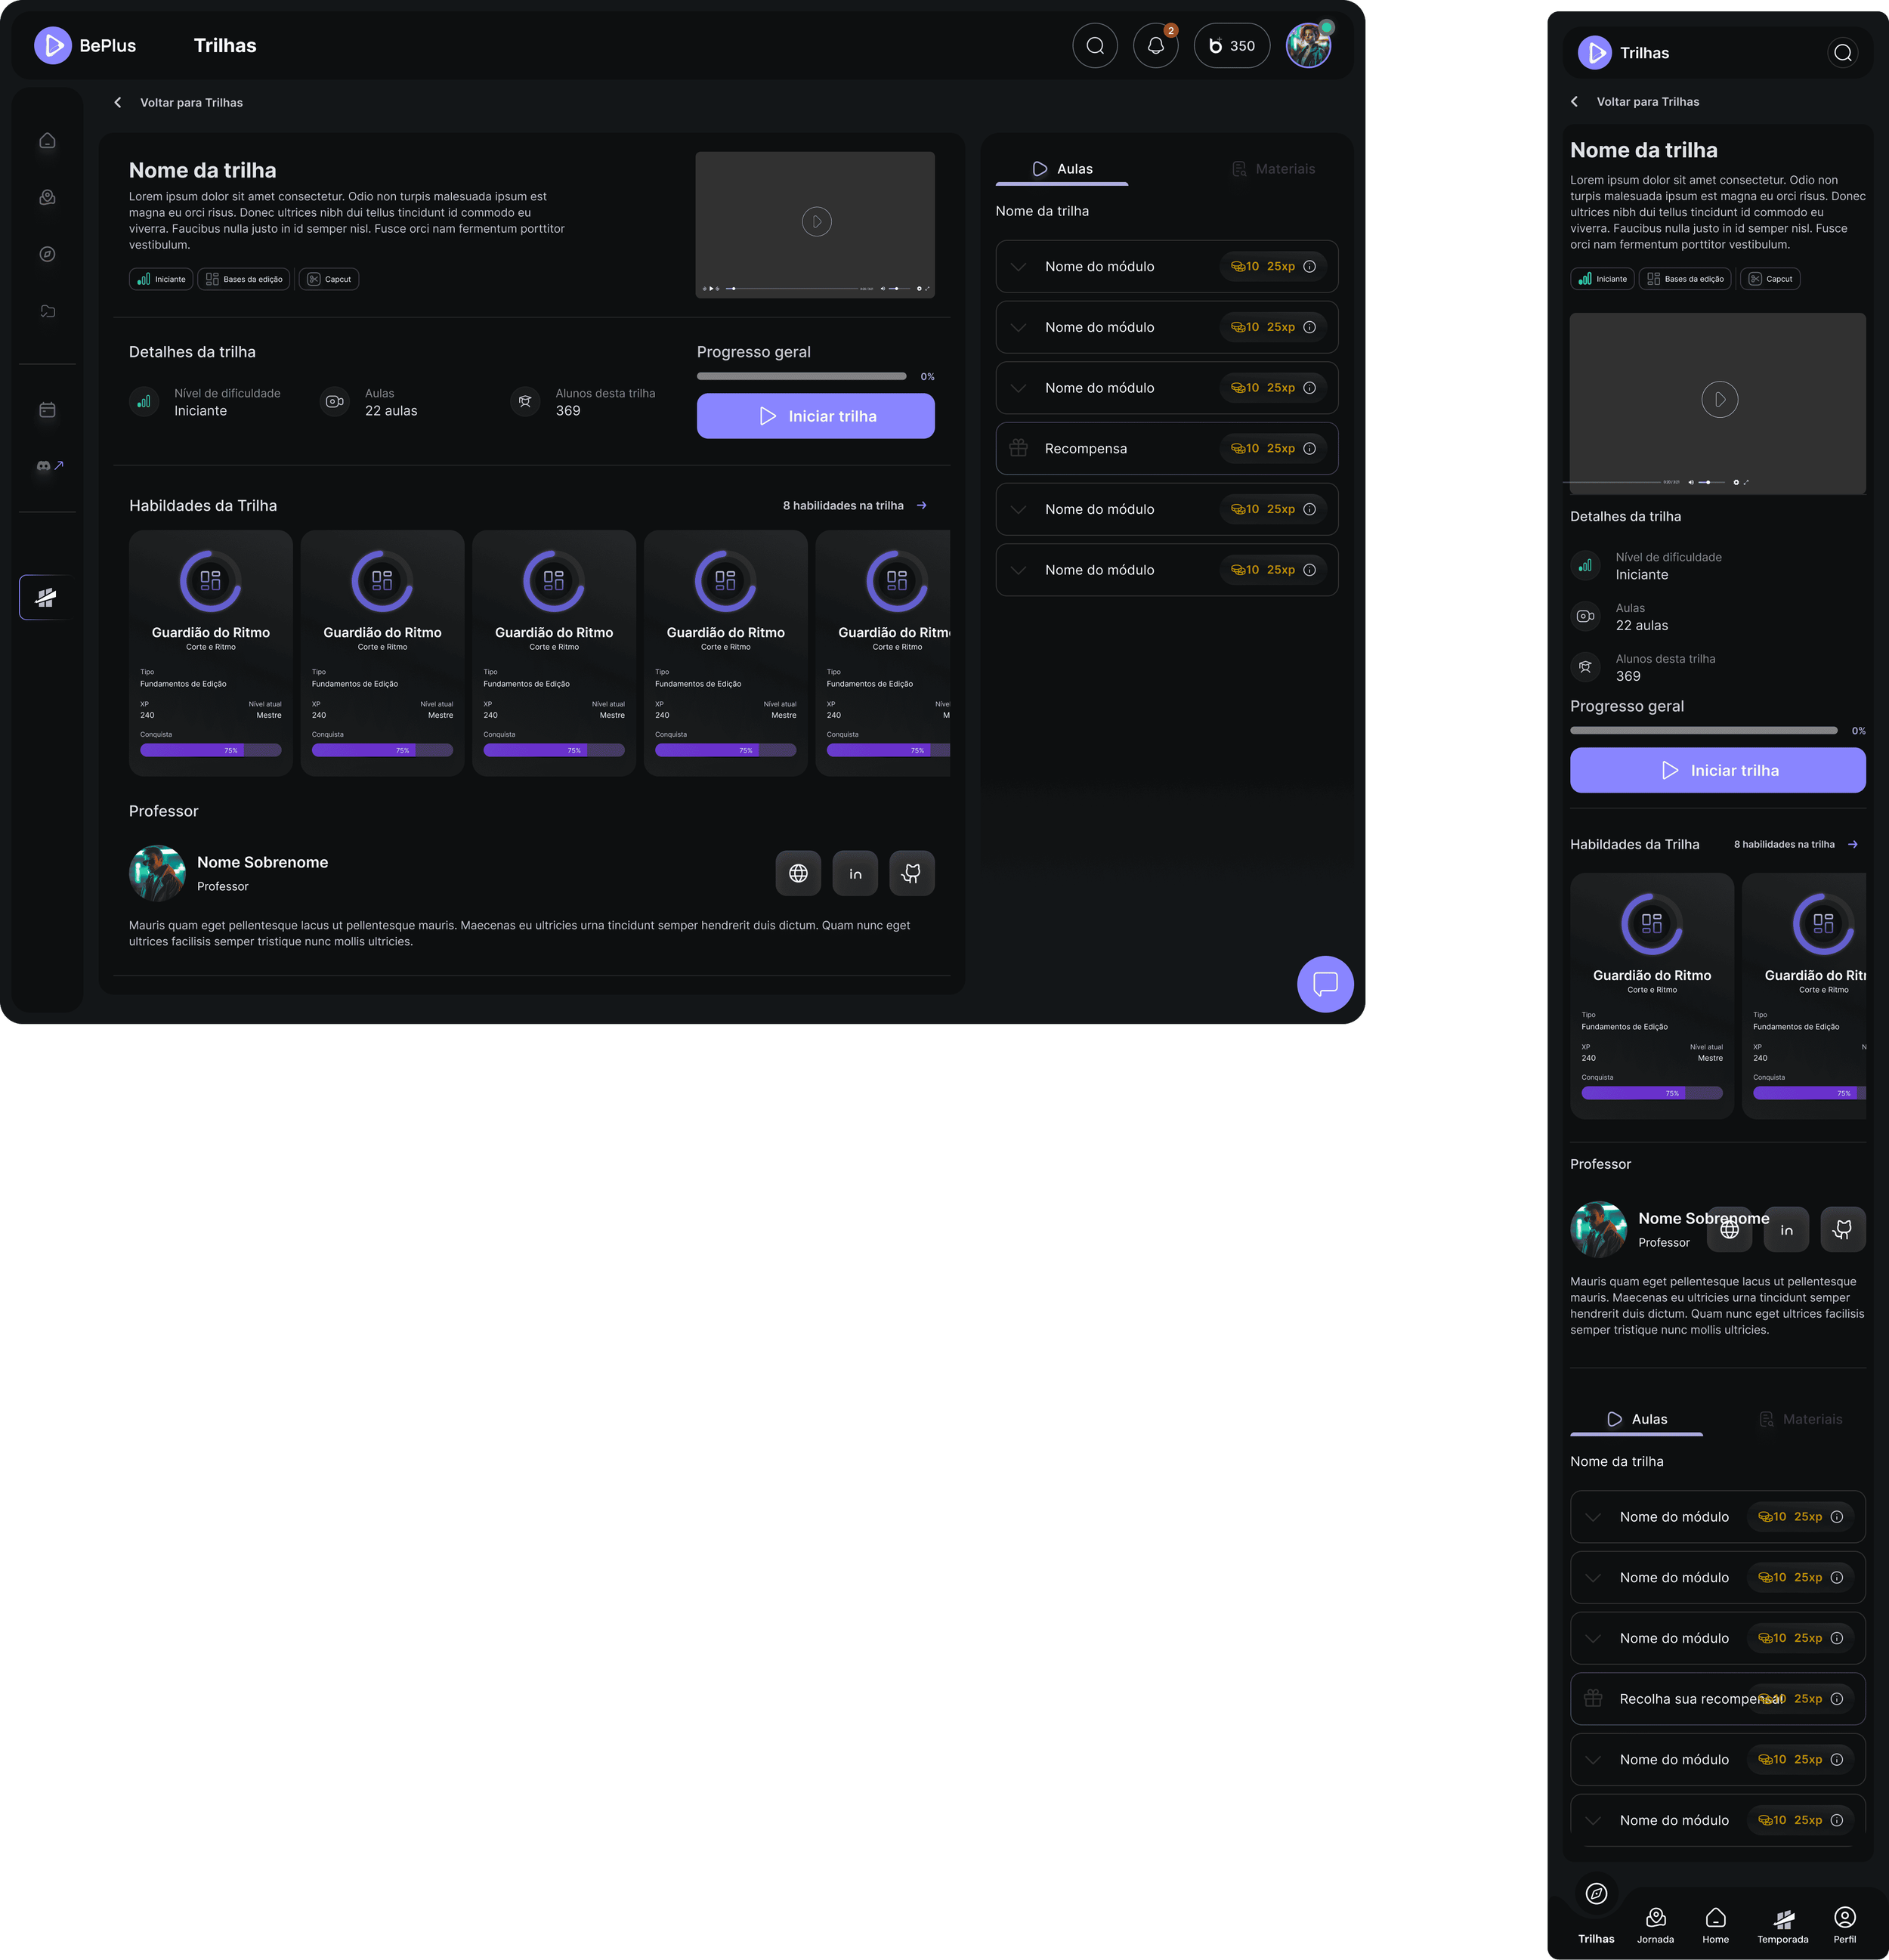Screen dimensions: 1889x1960
Task: Open Home in the mobile bottom navigation
Action: tap(1715, 1925)
